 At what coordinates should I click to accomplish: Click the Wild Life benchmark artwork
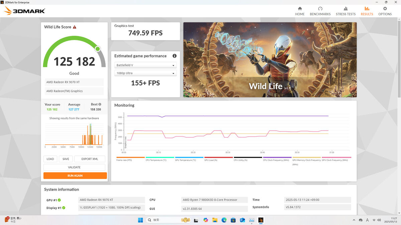[270, 60]
